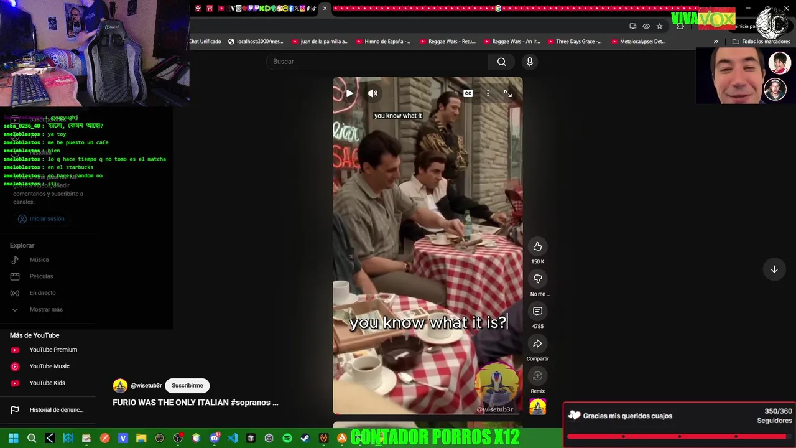Open the blue V app taskbar icon
Image resolution: width=796 pixels, height=448 pixels.
coord(123,438)
